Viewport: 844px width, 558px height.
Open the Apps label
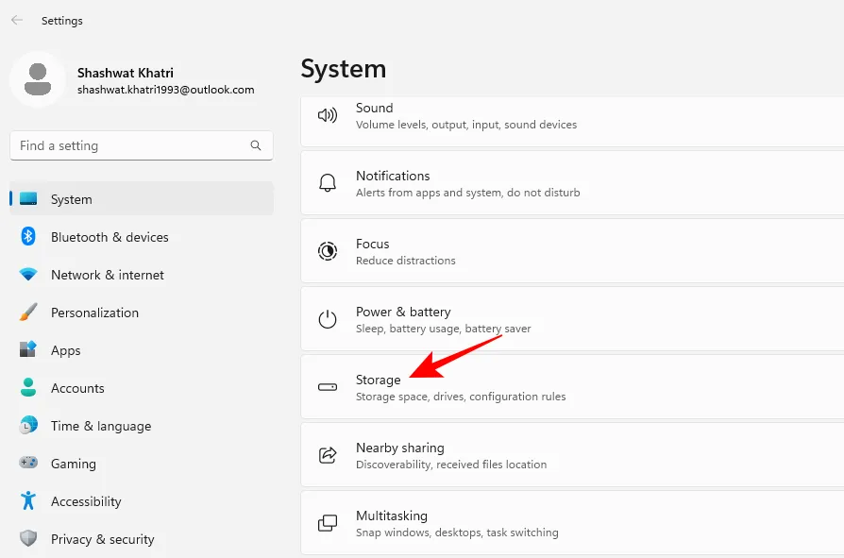(66, 351)
